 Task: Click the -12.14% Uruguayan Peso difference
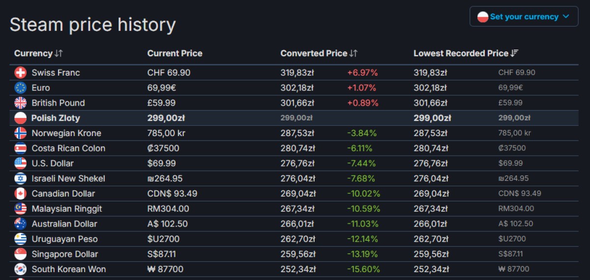[x=362, y=239]
